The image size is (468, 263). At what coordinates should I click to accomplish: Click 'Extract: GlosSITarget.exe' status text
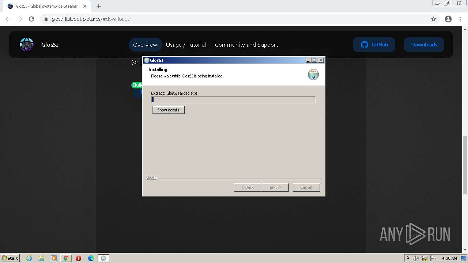tap(174, 93)
